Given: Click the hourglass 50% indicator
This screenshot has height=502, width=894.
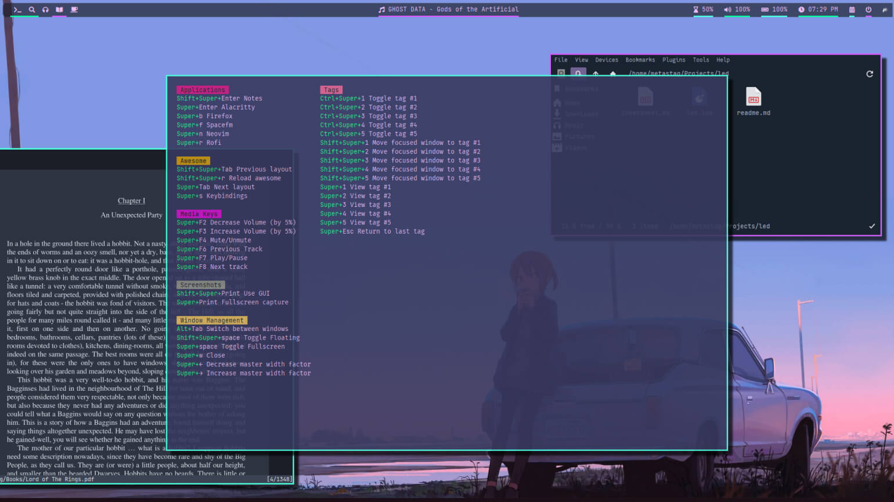Looking at the screenshot, I should click(703, 9).
